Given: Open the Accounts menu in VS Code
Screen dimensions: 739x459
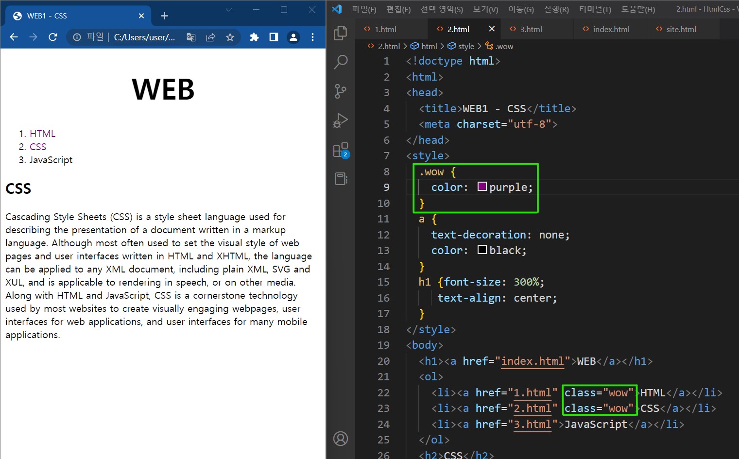Looking at the screenshot, I should tap(341, 439).
